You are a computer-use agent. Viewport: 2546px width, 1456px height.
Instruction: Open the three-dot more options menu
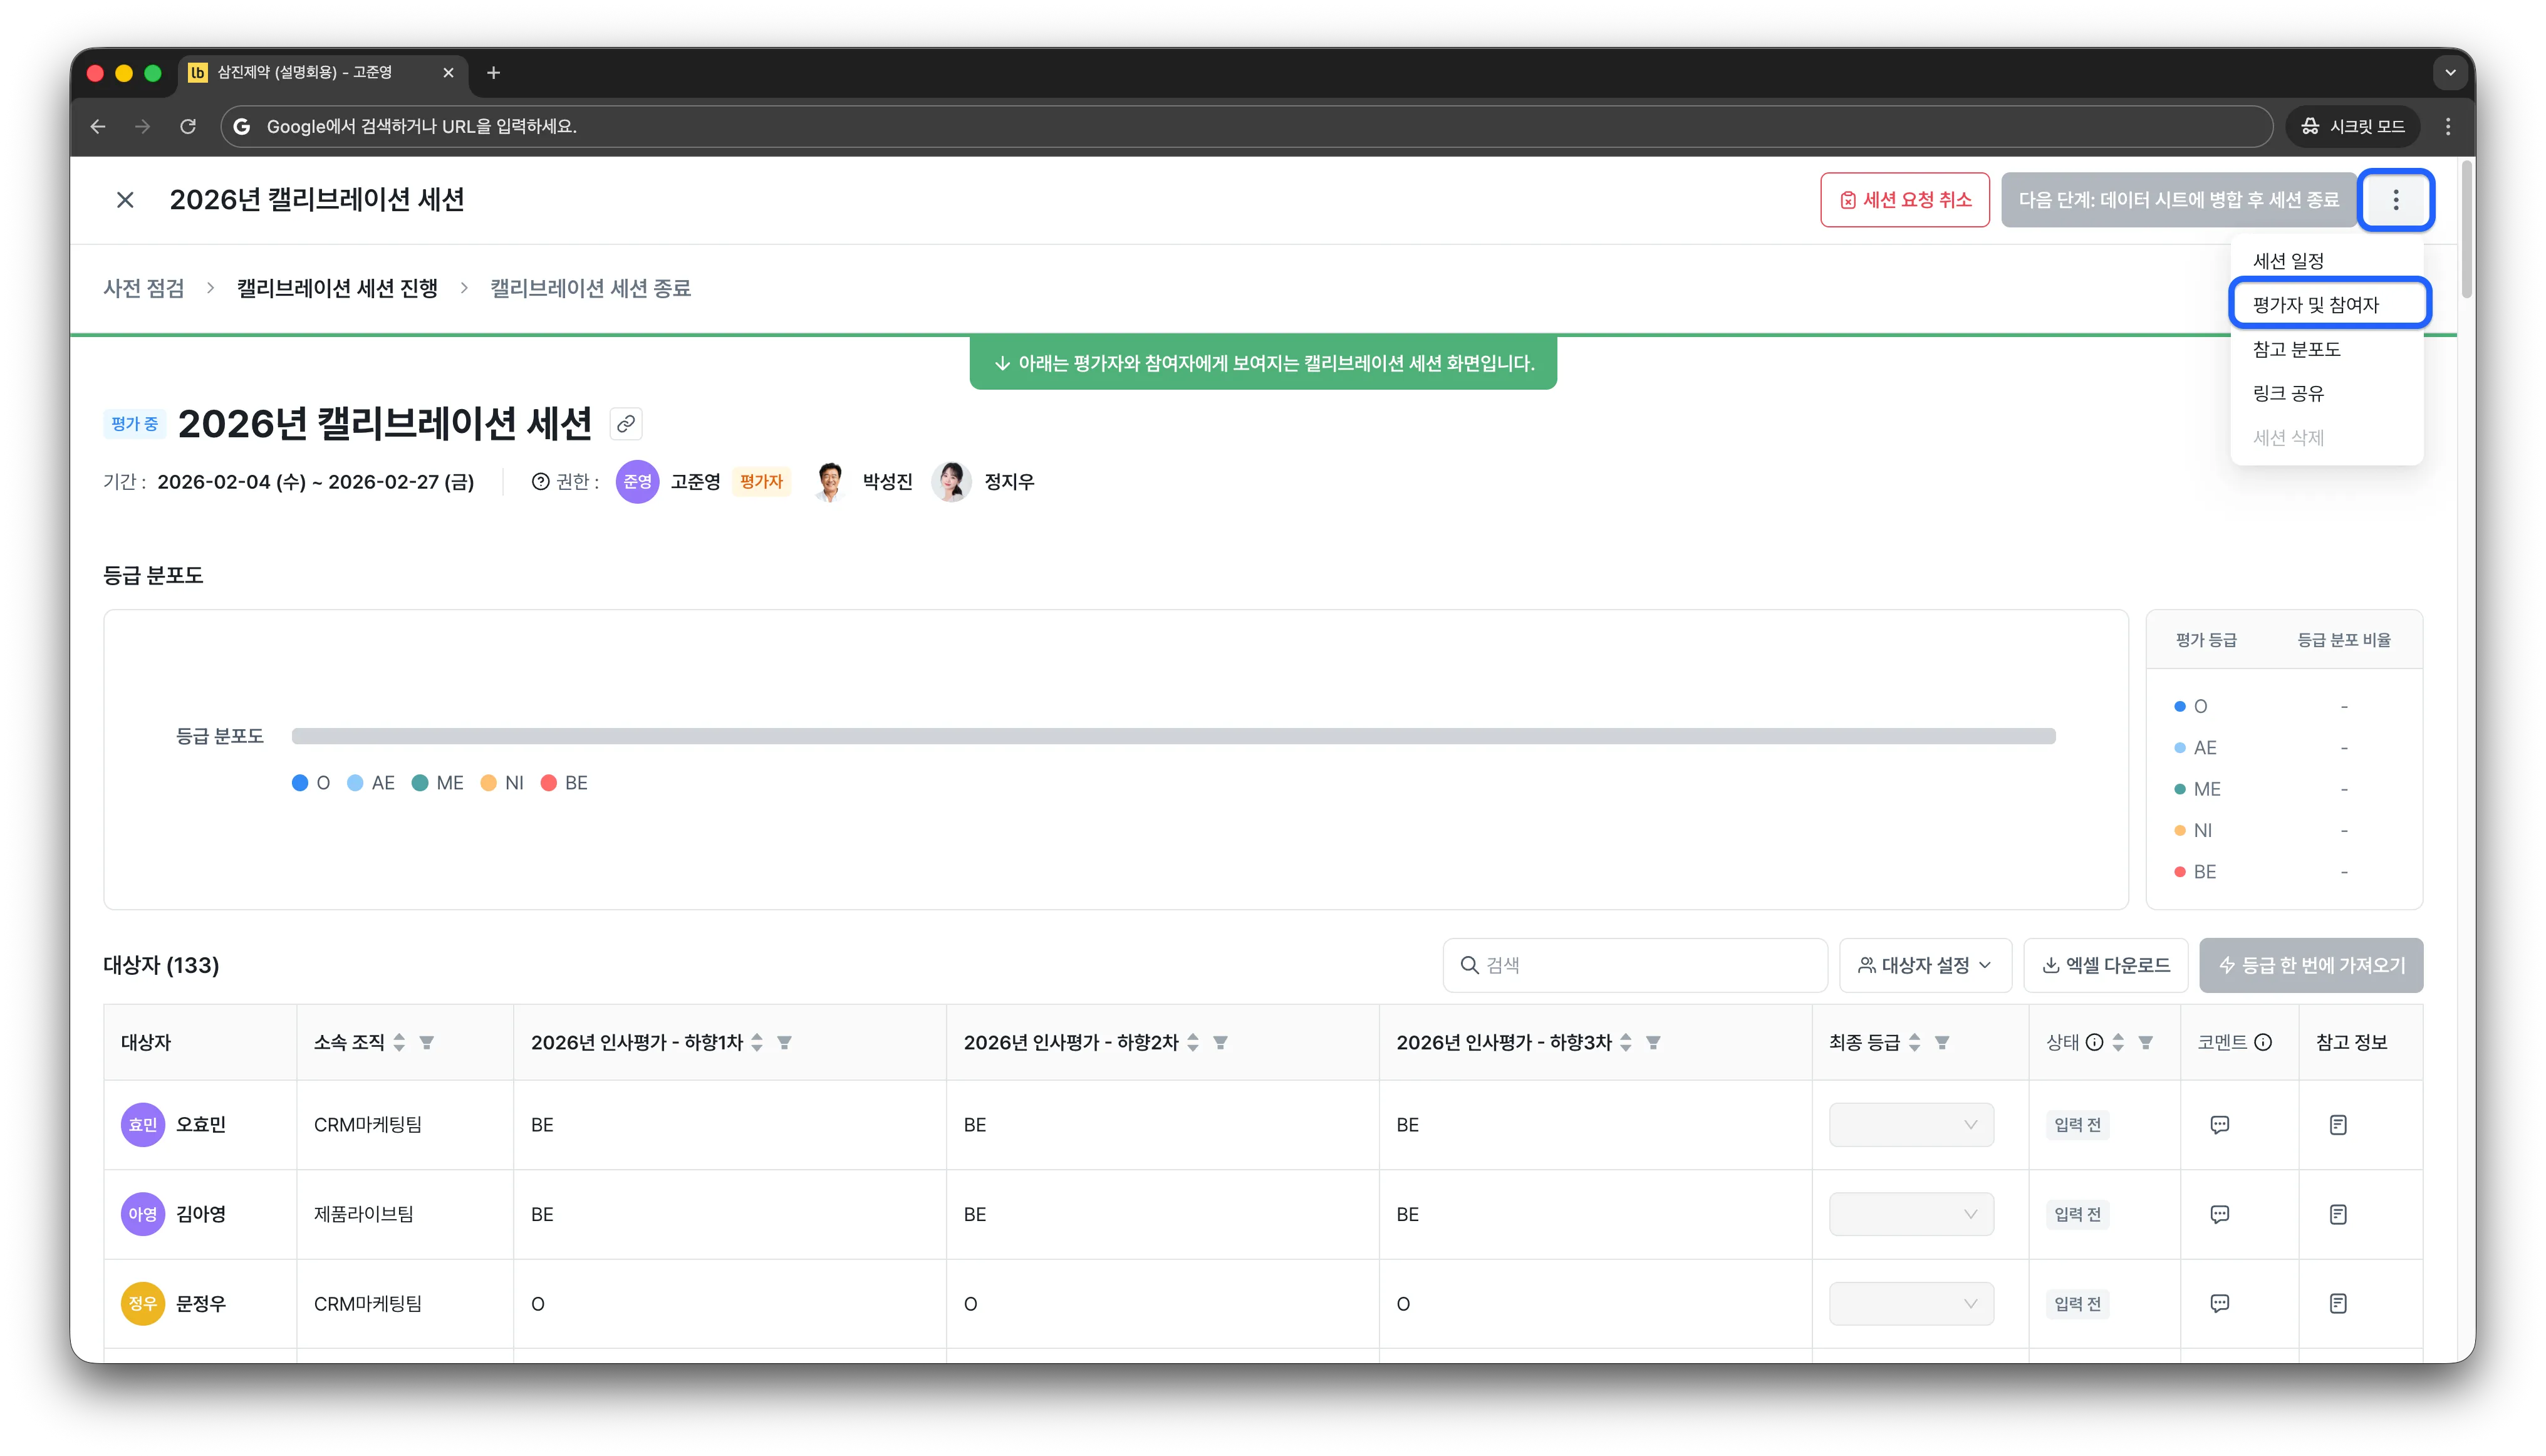pyautogui.click(x=2395, y=200)
